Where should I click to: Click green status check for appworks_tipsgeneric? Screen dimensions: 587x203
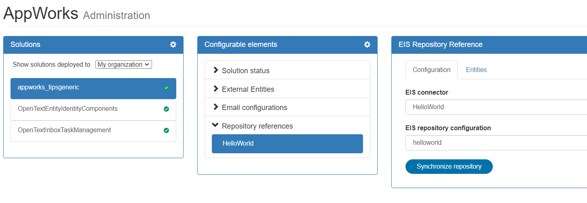[166, 88]
